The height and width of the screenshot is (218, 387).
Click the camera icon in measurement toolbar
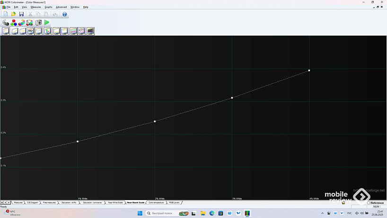[38, 23]
